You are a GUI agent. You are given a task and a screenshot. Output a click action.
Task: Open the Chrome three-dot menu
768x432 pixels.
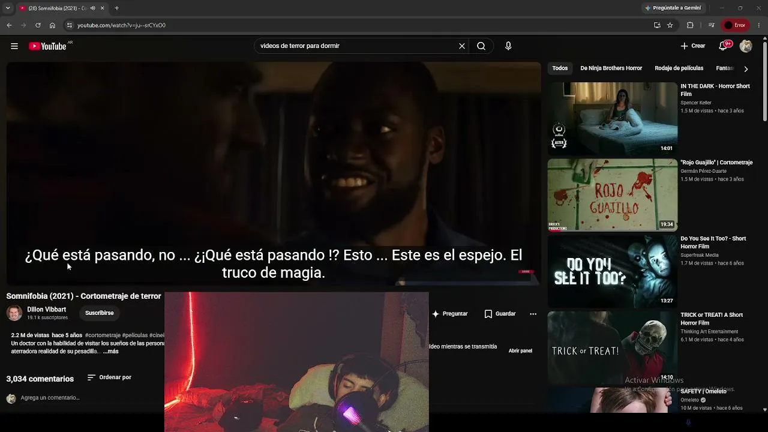[x=760, y=25]
